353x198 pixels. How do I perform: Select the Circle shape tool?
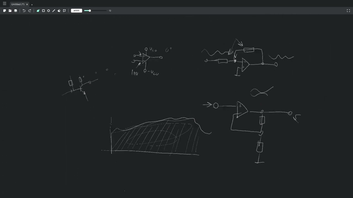49,11
